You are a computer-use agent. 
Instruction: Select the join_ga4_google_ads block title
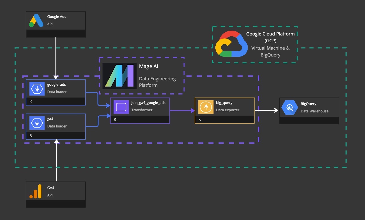pos(148,102)
